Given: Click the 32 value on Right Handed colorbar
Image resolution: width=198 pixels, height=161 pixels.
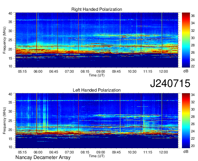Looking at the screenshot, I should click(x=193, y=31).
